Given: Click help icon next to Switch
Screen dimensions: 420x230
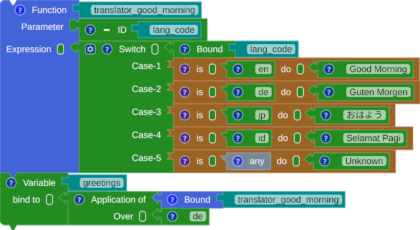Looking at the screenshot, I should pyautogui.click(x=107, y=49).
